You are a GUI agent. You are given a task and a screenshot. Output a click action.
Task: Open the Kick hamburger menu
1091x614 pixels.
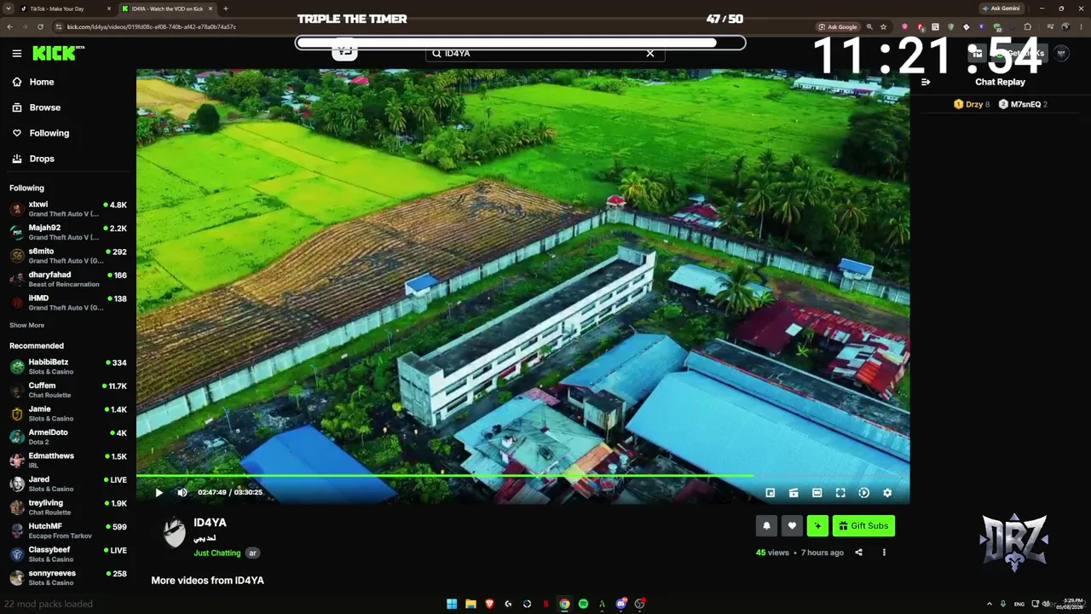click(x=17, y=54)
